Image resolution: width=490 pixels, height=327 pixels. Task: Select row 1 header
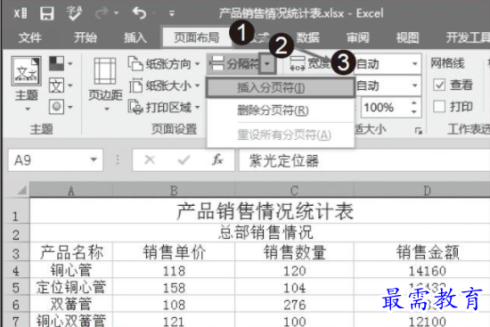(16, 211)
